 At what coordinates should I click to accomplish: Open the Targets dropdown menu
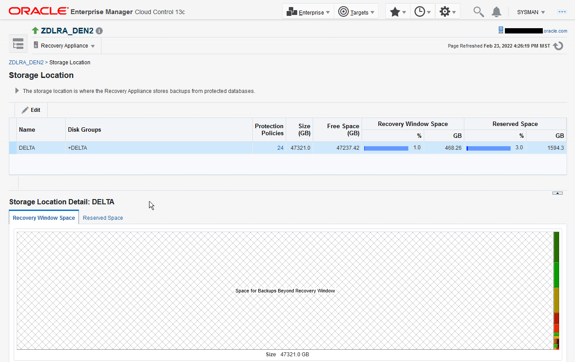pyautogui.click(x=356, y=12)
